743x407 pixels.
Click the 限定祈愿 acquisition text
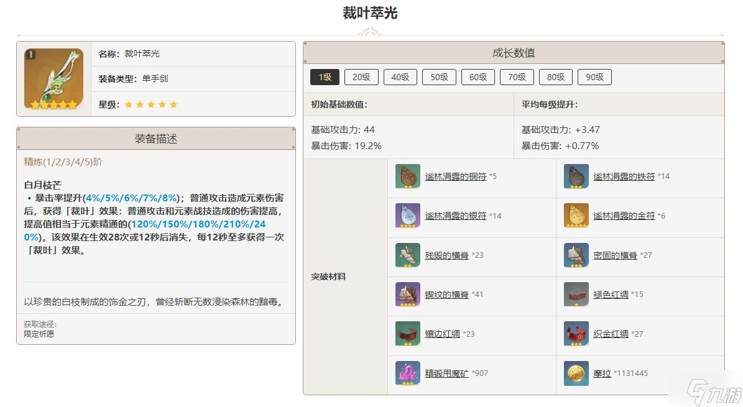[x=39, y=334]
